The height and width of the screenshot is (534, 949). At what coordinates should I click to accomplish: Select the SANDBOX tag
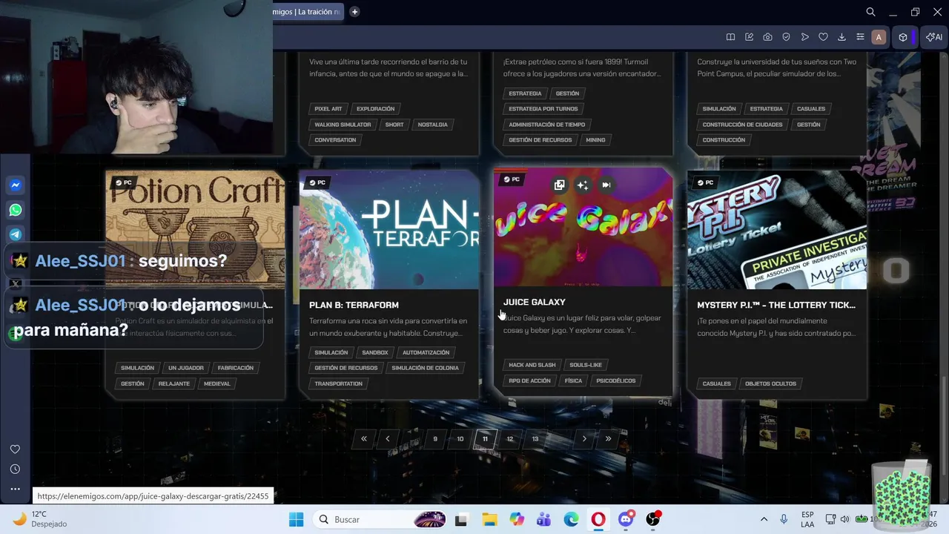click(375, 353)
